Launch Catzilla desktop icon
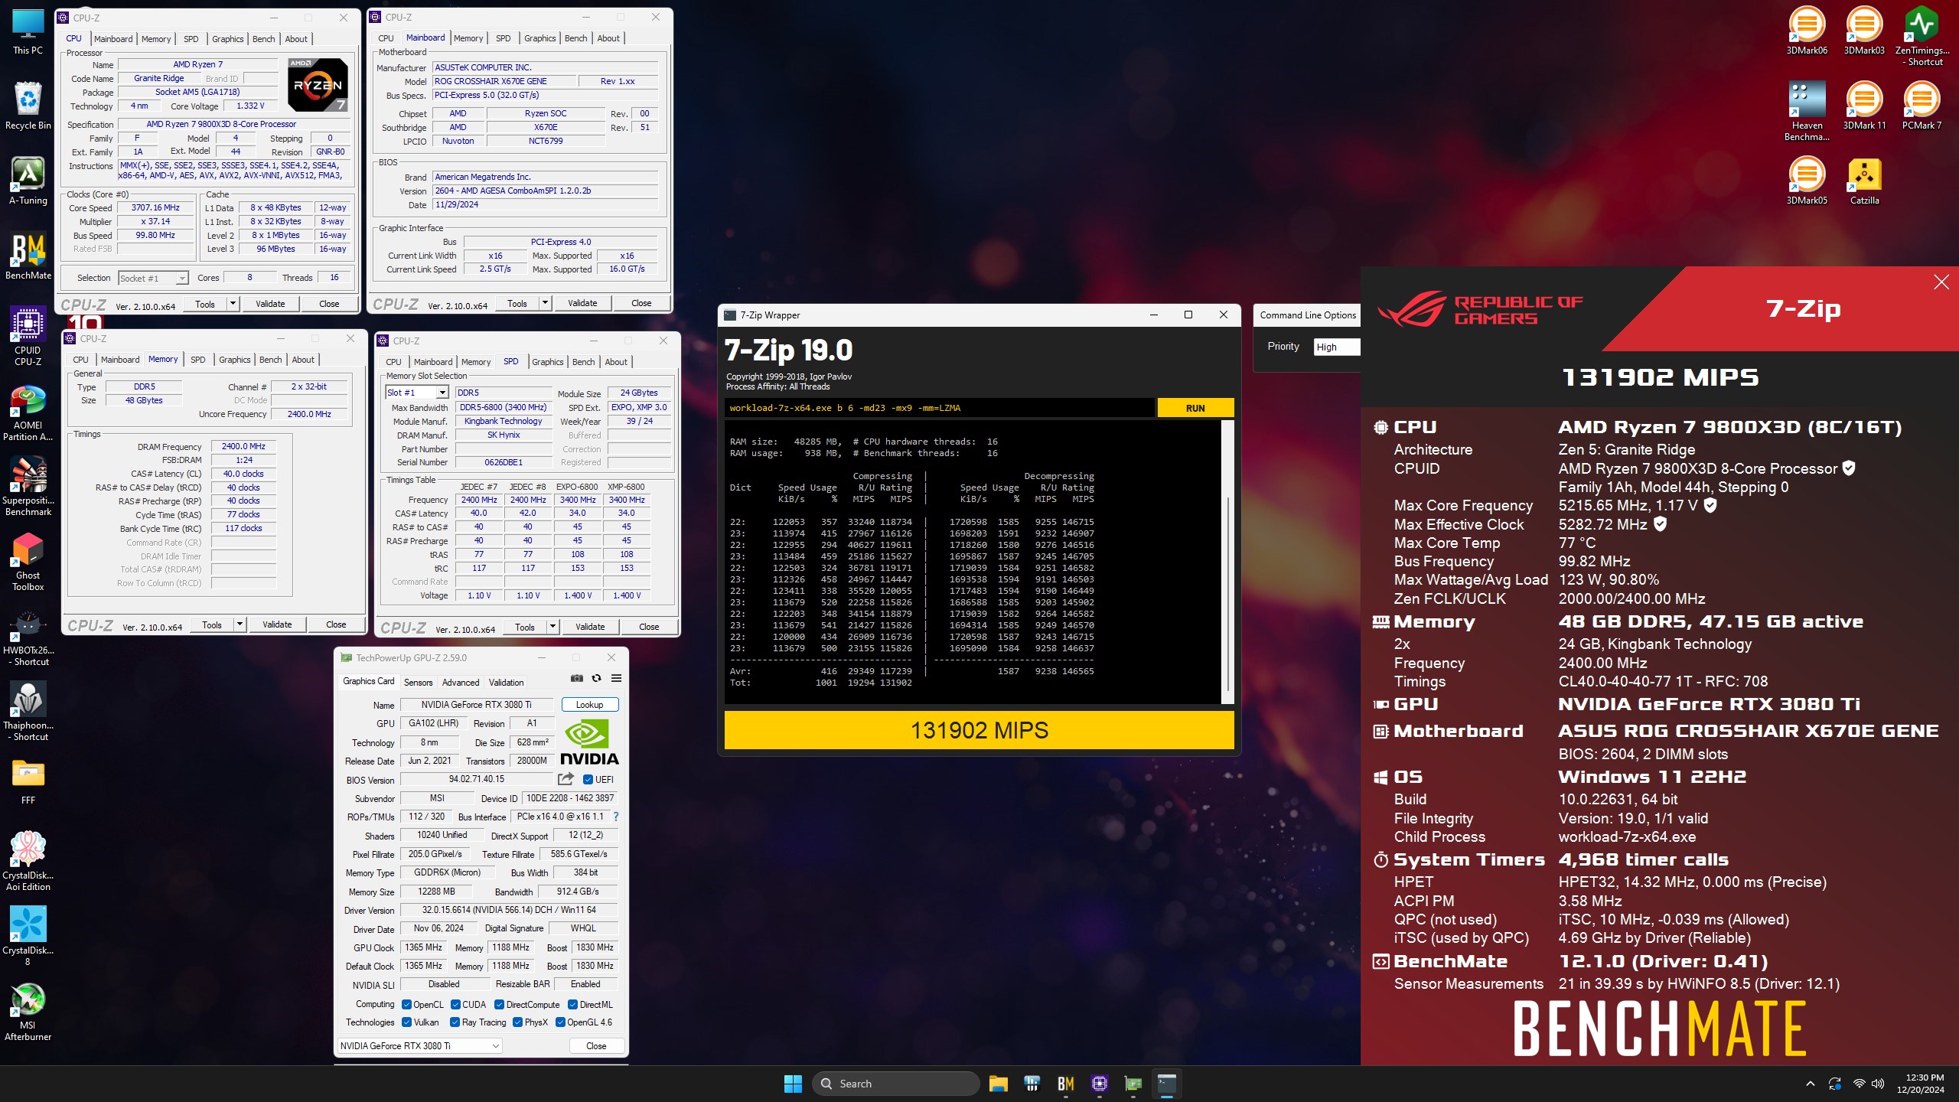 (x=1864, y=181)
